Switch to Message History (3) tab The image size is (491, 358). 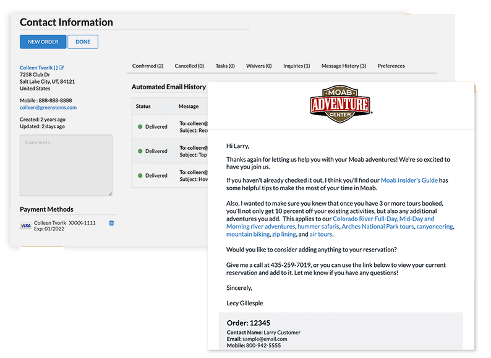pos(344,66)
